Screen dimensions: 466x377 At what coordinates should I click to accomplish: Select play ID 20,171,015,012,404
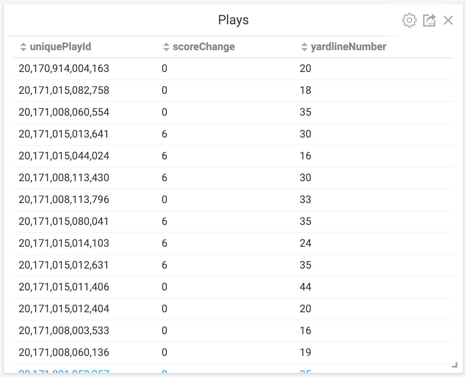click(x=64, y=309)
